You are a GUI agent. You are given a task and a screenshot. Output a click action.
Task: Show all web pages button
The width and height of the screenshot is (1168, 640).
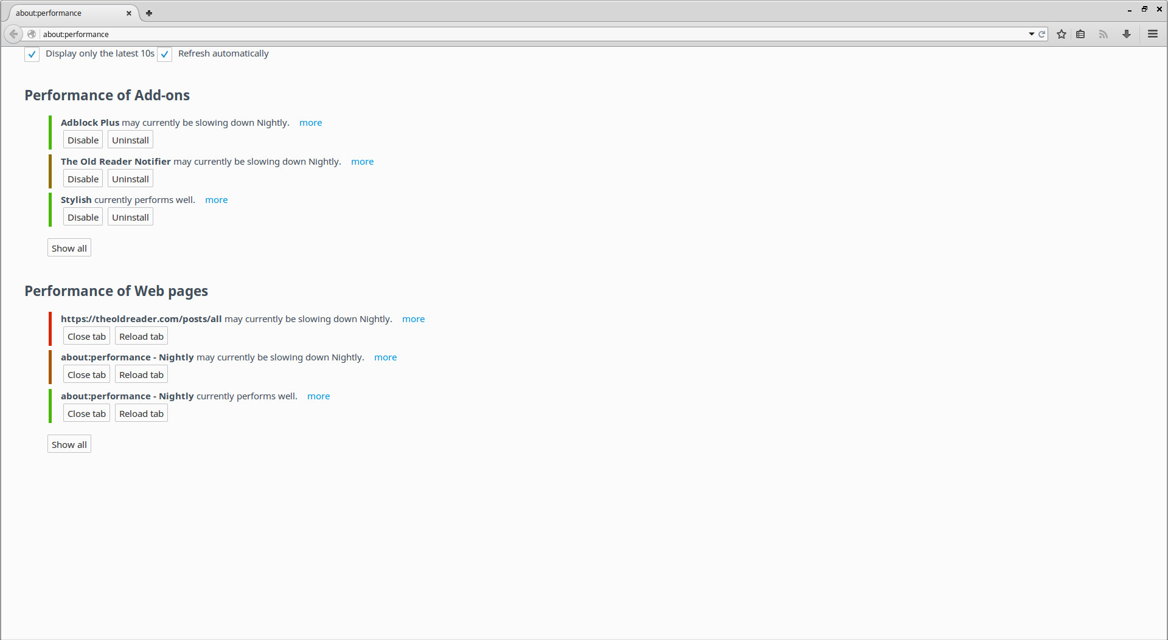(69, 444)
